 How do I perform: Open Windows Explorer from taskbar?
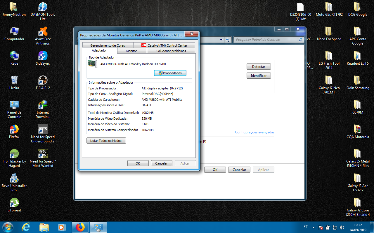coord(44,227)
